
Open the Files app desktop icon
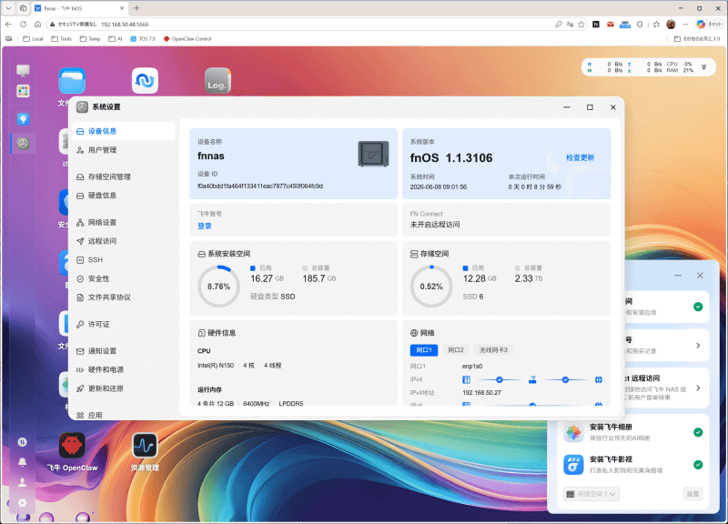pos(72,81)
